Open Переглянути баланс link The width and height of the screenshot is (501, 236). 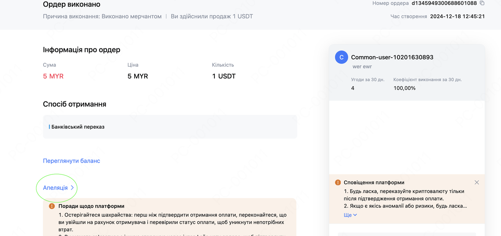(71, 161)
